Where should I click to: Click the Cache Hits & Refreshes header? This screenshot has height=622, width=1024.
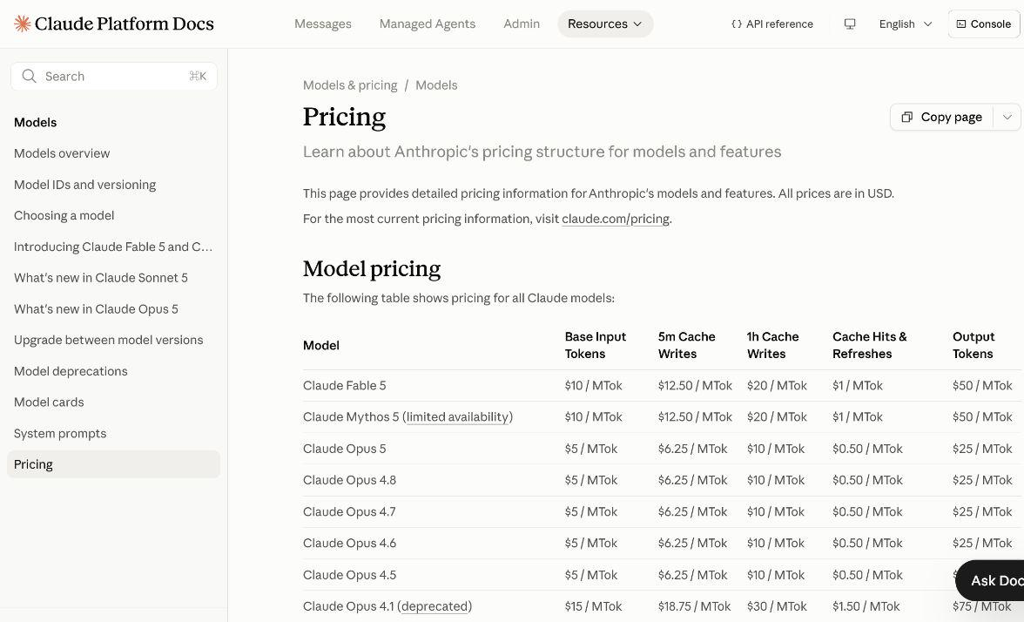(869, 346)
